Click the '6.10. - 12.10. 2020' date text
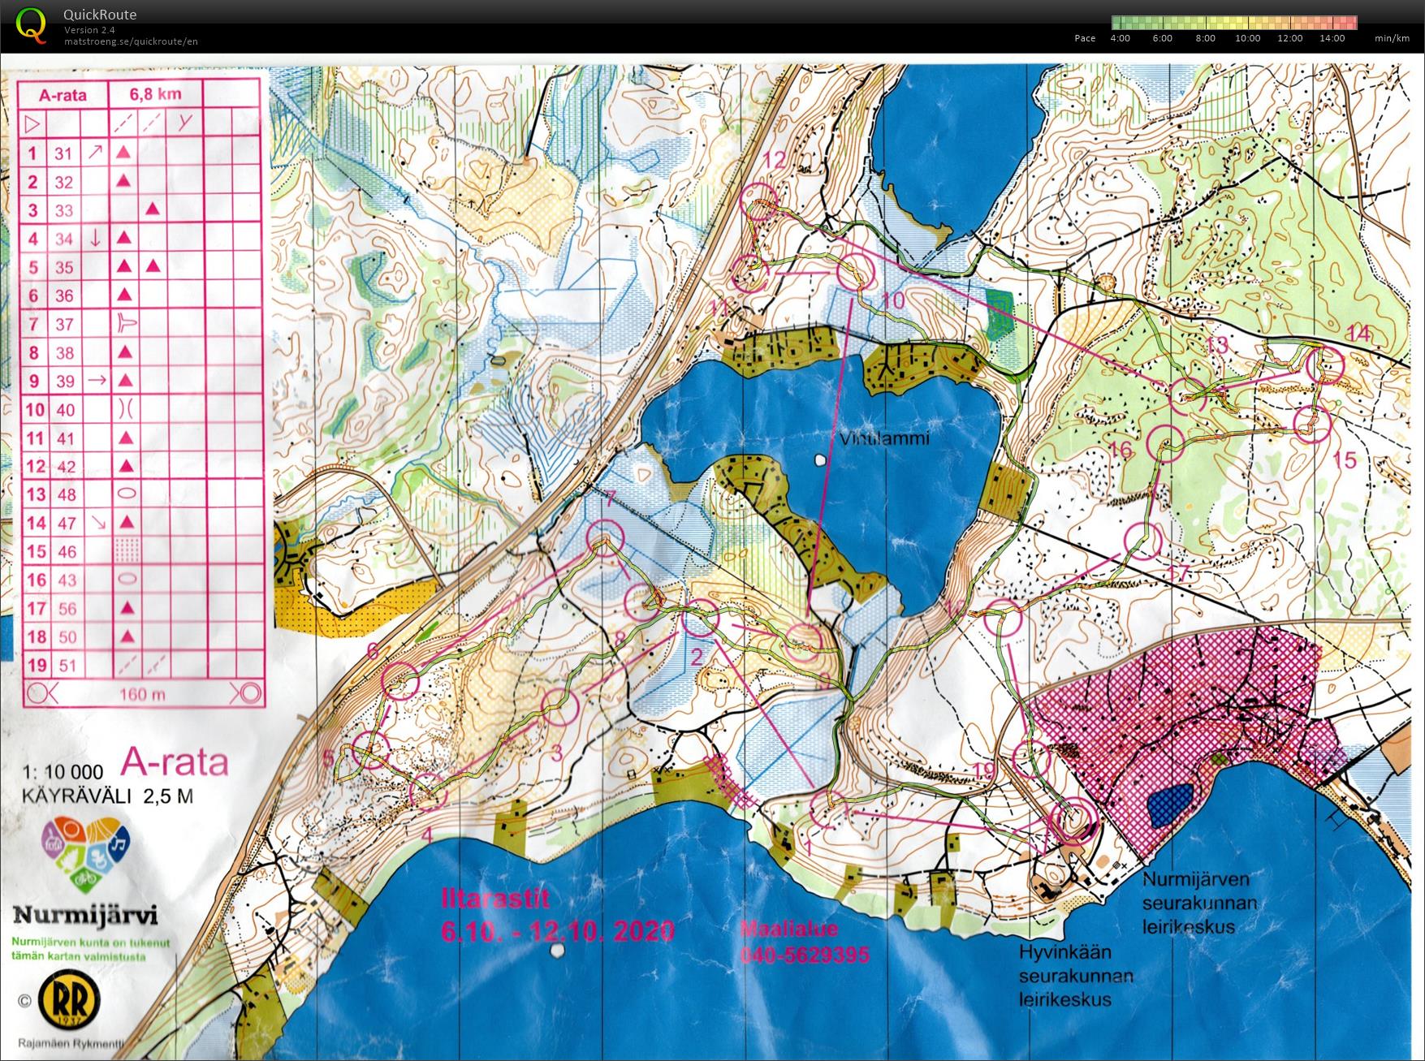The height and width of the screenshot is (1061, 1425). point(557,930)
